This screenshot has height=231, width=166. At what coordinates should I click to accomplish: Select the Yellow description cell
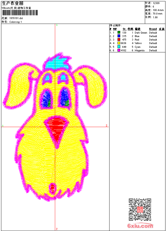click(138, 43)
